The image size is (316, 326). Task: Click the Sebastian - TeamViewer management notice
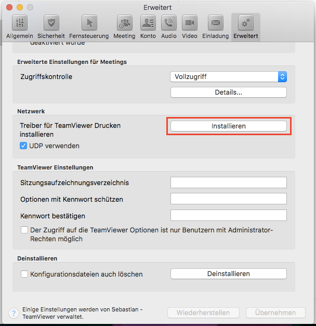(x=82, y=313)
